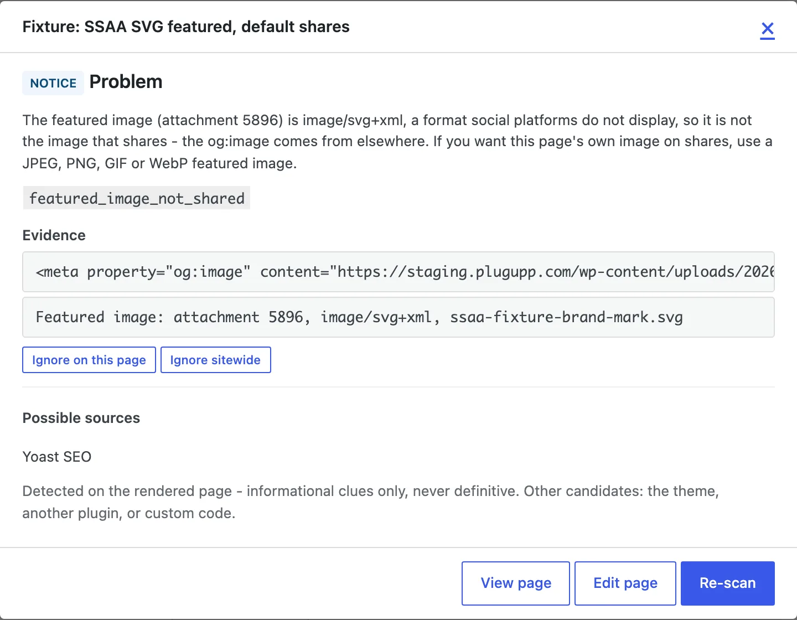Screen dimensions: 797x620
Task: Click the Evidence heading
Action: pos(54,235)
